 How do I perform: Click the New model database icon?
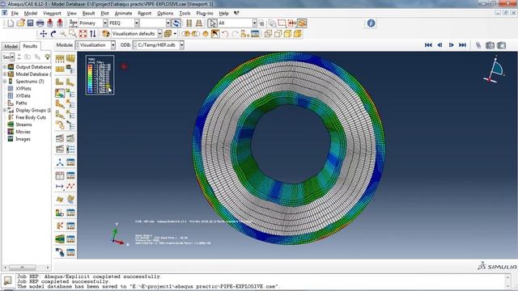(11, 23)
